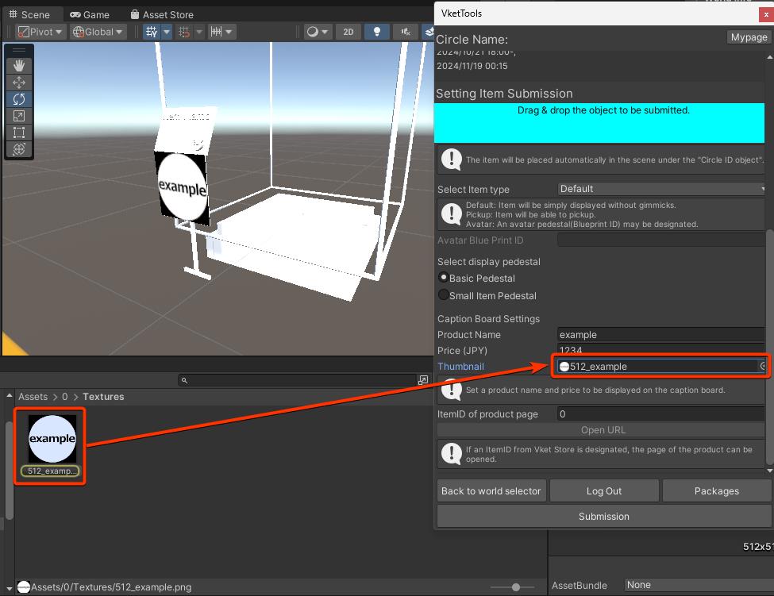Select the Small Item Pedestal option
The image size is (774, 596).
click(444, 295)
